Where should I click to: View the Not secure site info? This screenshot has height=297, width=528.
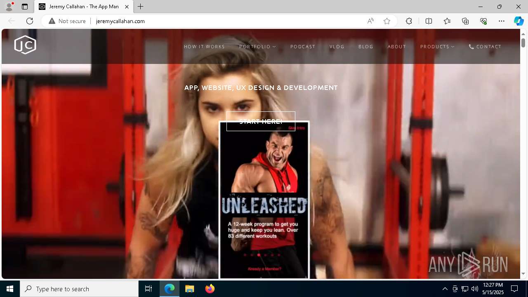click(x=67, y=21)
